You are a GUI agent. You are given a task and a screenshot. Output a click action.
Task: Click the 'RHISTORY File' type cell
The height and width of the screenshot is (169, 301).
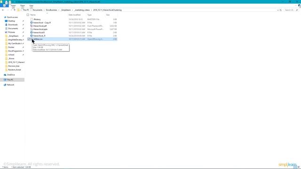tap(93, 19)
